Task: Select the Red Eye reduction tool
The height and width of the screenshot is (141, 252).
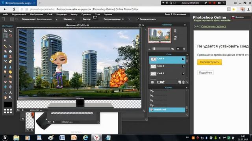Action: pos(5,82)
